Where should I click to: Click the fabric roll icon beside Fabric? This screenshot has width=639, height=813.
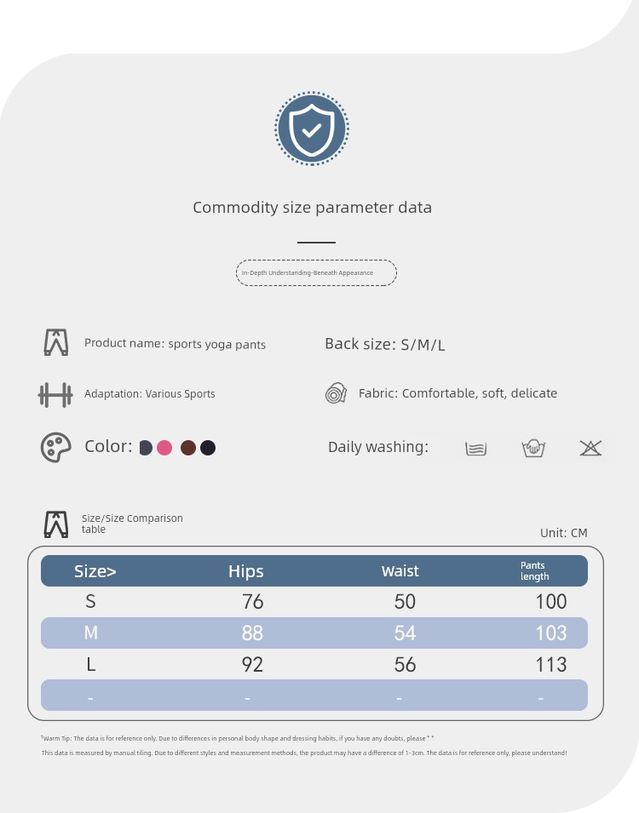pyautogui.click(x=336, y=393)
